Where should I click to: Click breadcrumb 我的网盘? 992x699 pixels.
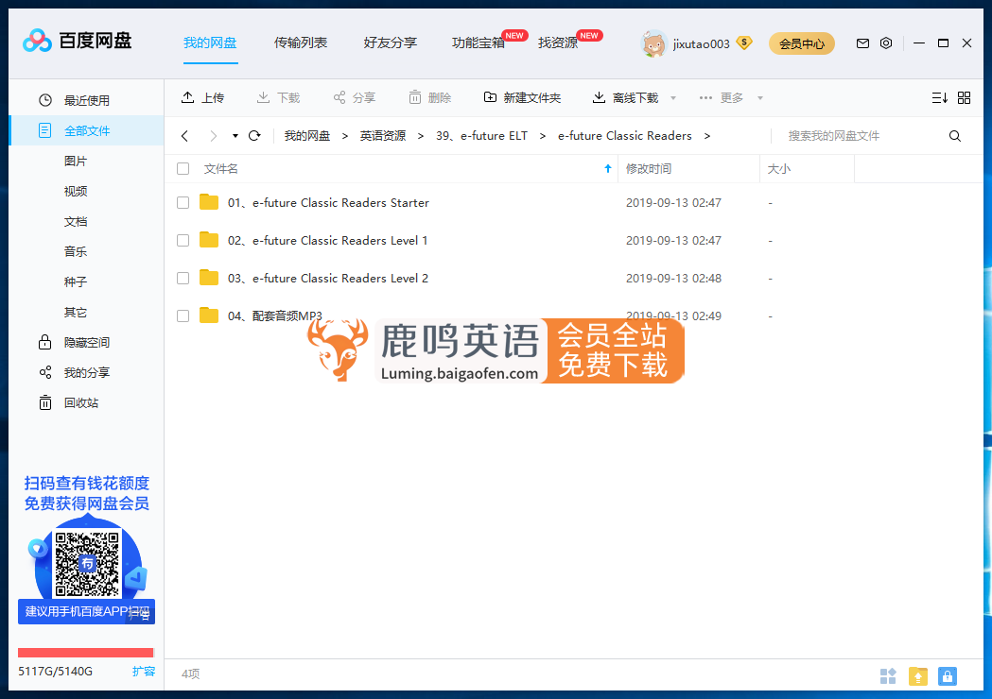point(306,136)
